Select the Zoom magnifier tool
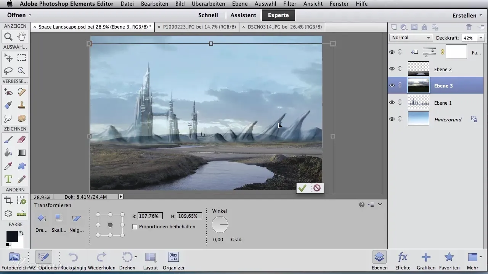 [8, 37]
